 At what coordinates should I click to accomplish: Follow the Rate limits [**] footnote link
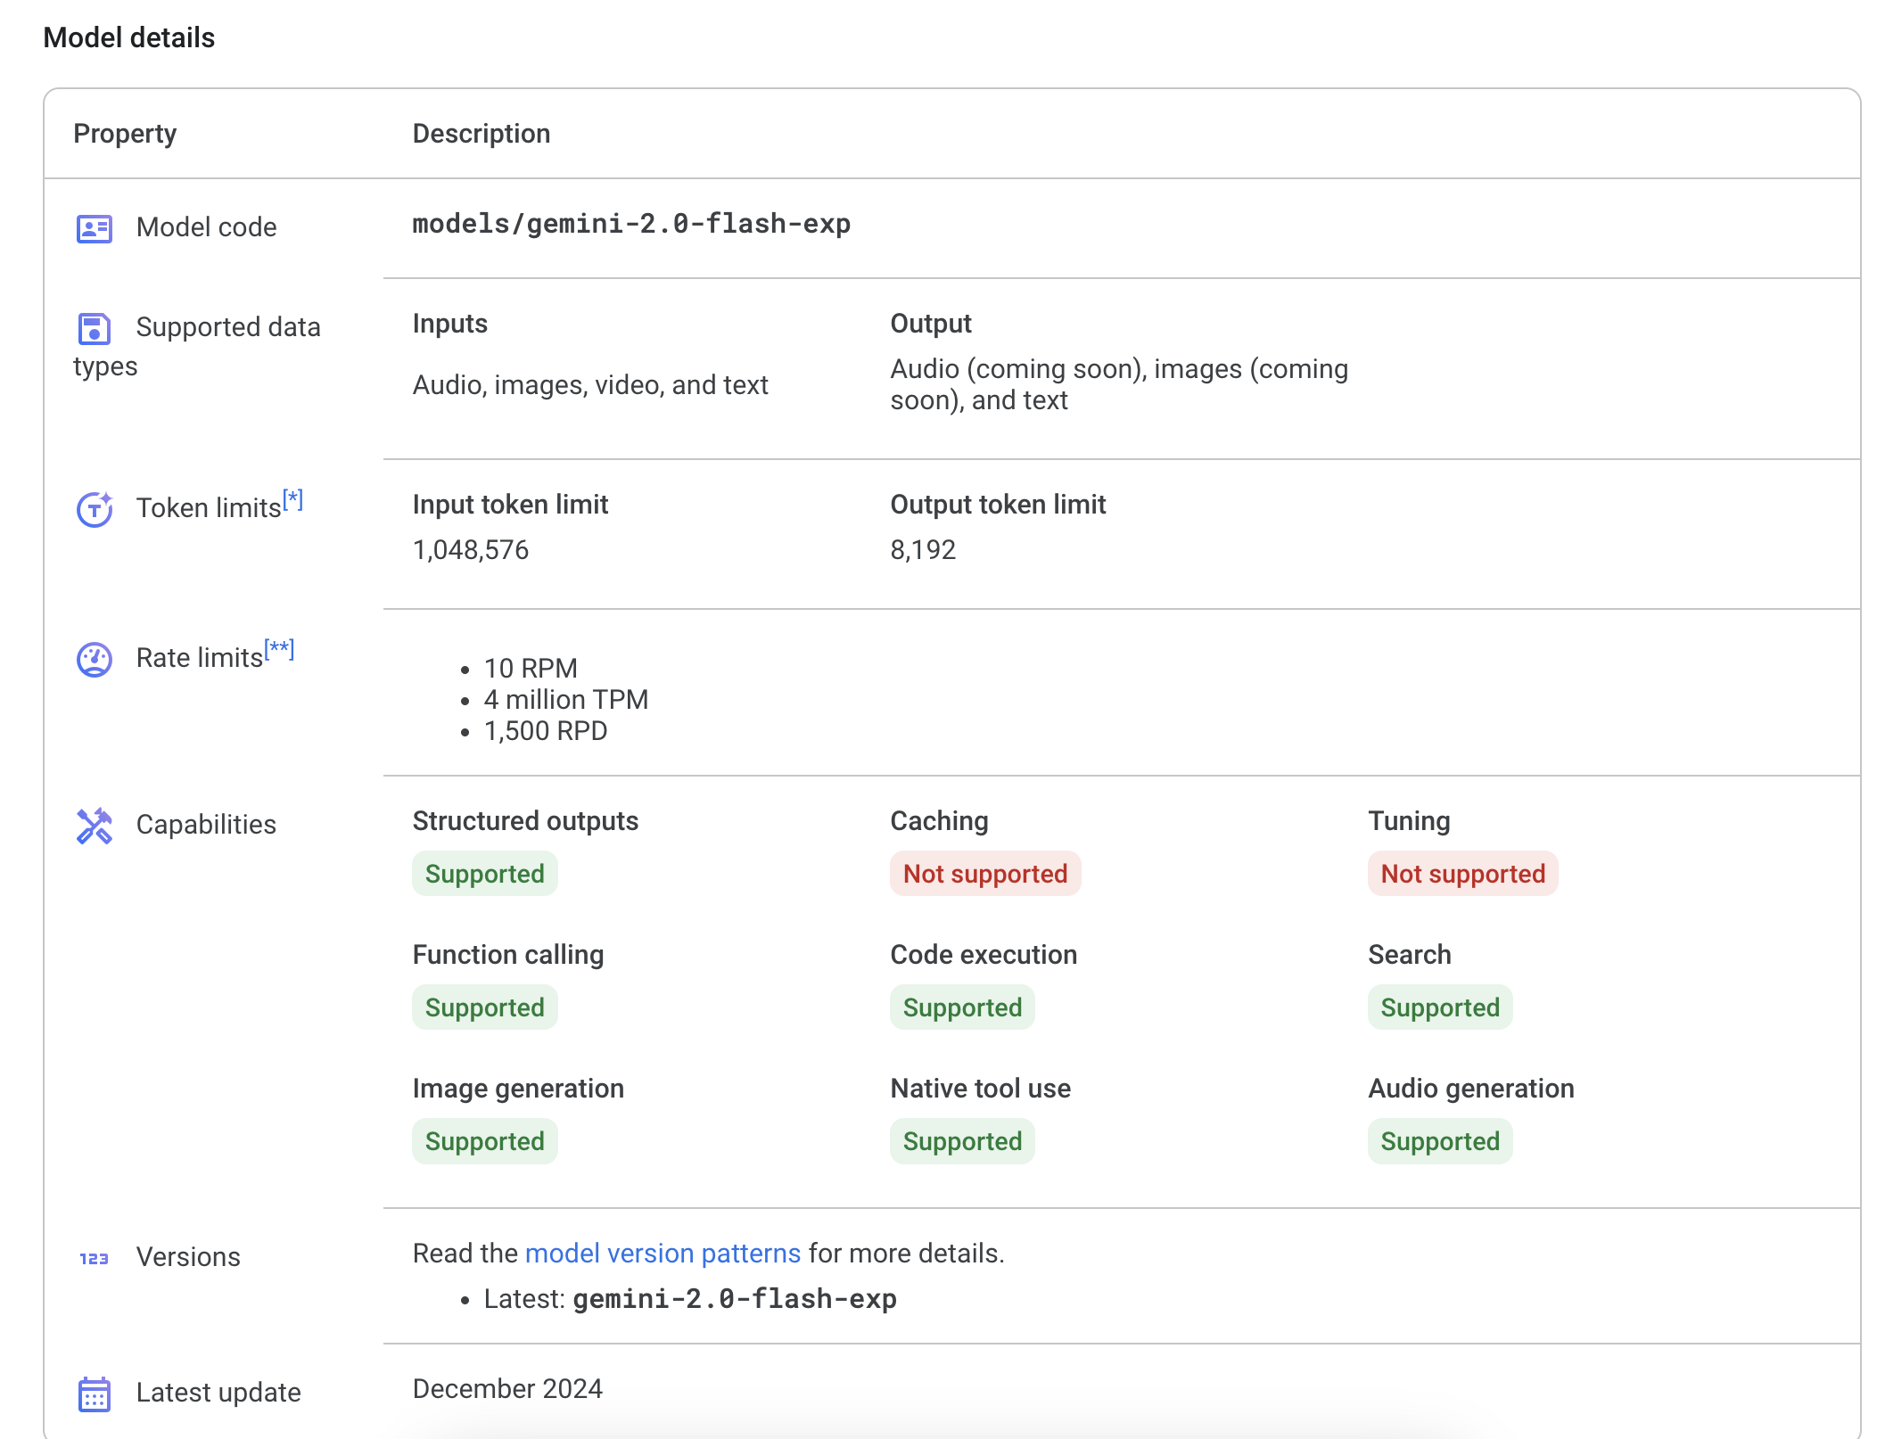[279, 650]
